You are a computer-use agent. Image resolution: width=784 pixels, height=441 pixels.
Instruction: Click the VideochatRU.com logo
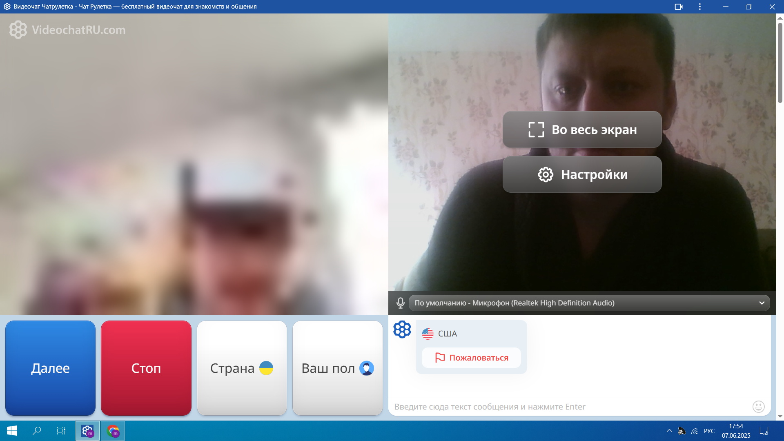[x=68, y=30]
